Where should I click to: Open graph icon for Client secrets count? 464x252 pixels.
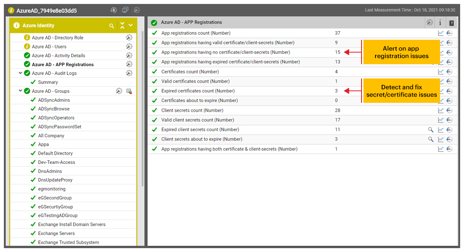tap(441, 110)
